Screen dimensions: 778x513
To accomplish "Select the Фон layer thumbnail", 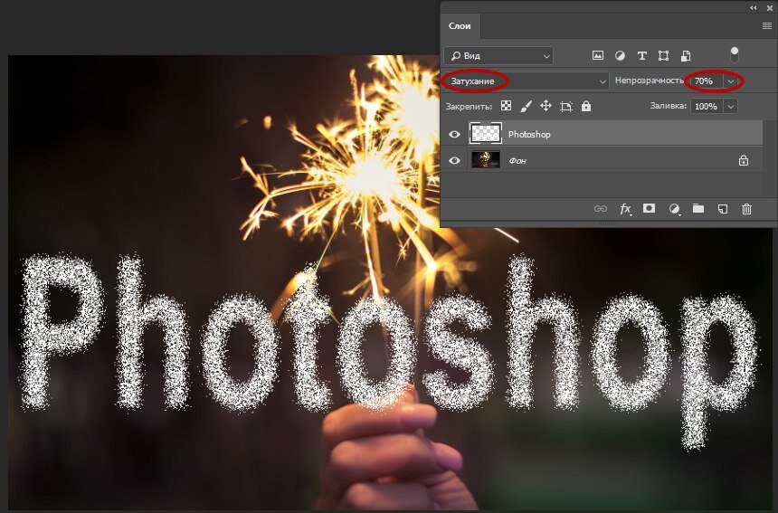I will pos(485,160).
